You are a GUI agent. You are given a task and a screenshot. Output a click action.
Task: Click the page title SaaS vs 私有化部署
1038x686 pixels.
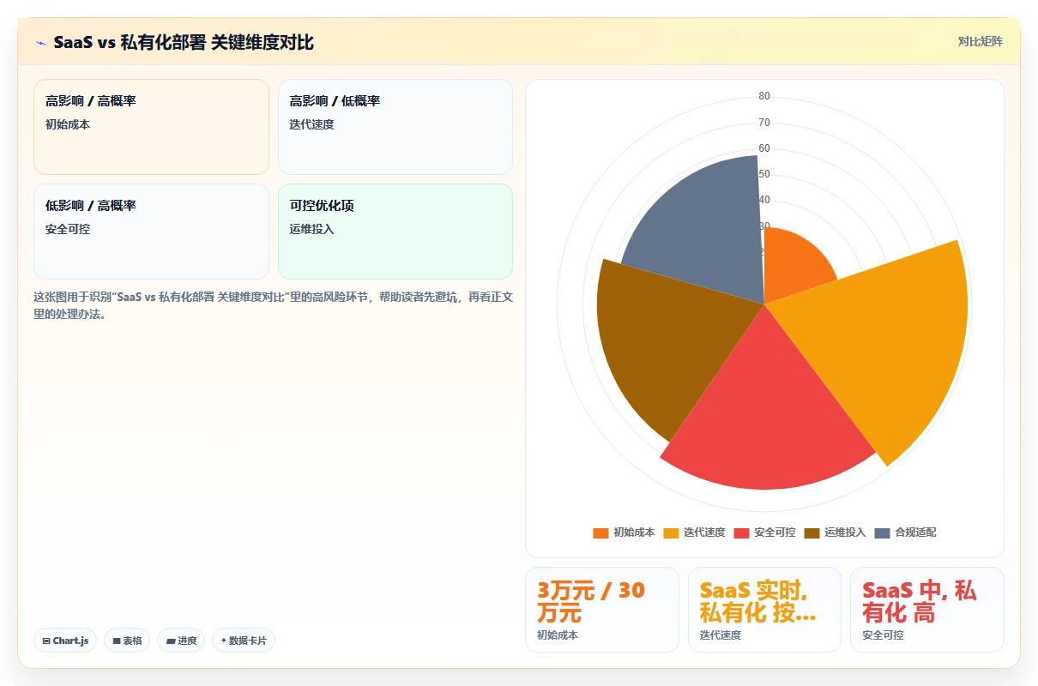[x=184, y=43]
